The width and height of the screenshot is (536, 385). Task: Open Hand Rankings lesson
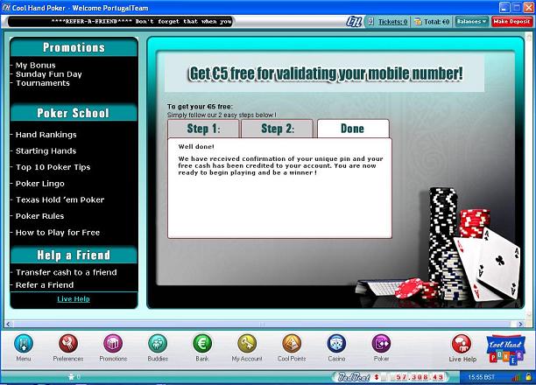point(46,135)
